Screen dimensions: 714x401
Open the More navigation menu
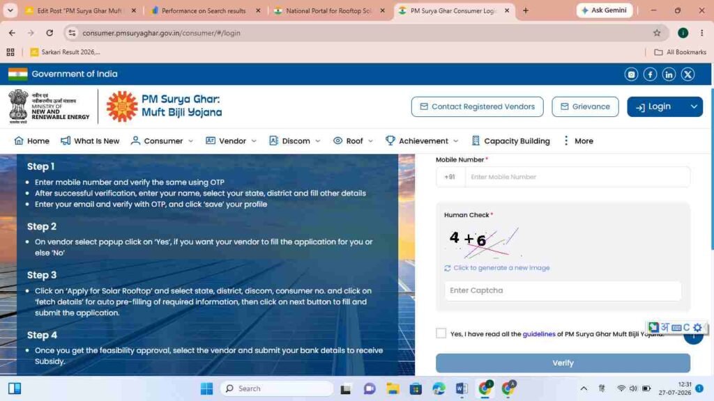[578, 141]
